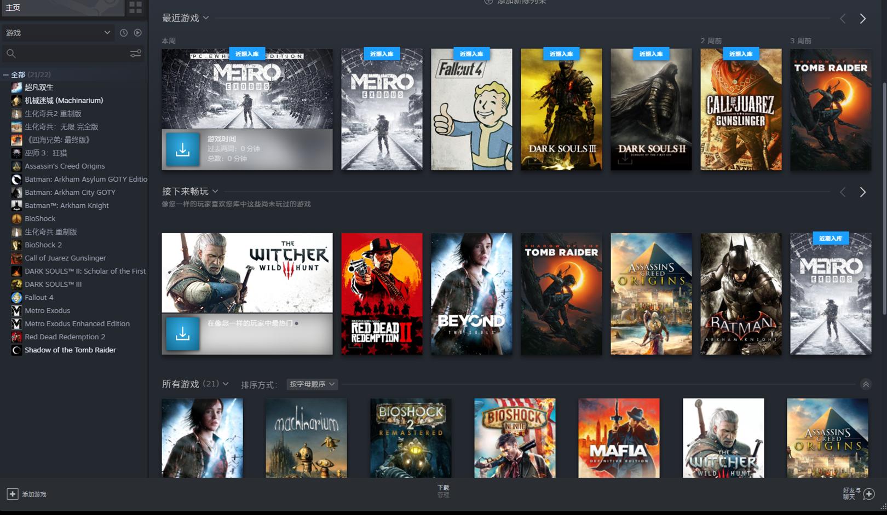Click the clock icon to sort by recent
Screen dimensions: 887x515
coord(123,32)
